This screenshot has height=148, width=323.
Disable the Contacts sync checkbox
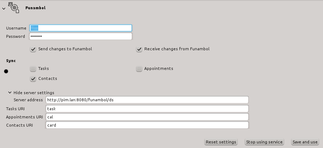[33, 79]
